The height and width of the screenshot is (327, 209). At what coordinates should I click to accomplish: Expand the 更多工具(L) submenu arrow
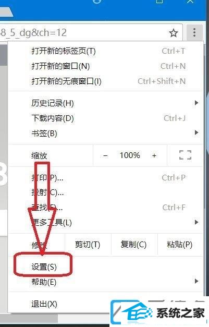pos(196,222)
